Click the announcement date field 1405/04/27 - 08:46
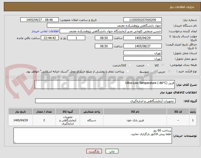The image size is (201, 158). coord(40,20)
